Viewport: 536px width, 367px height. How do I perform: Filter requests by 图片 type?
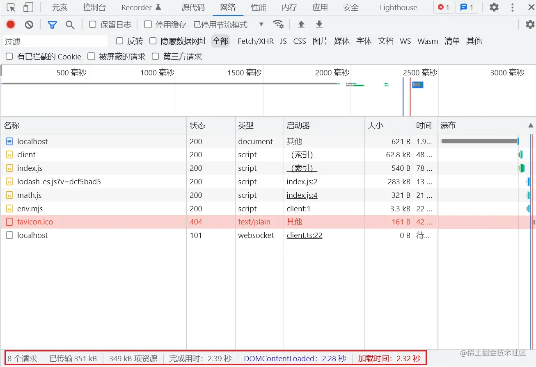(320, 41)
